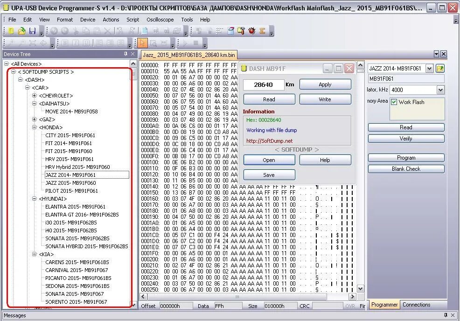The image size is (460, 321).
Task: Click Help in the DASH MB91F dialog
Action: click(x=325, y=160)
